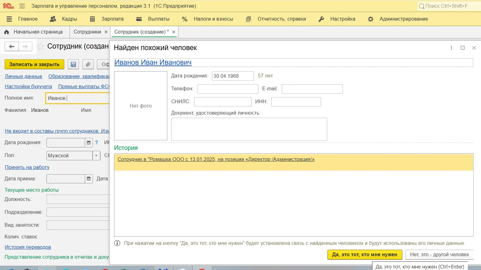Click the Записать и закрыть button
The image size is (481, 270).
34,64
